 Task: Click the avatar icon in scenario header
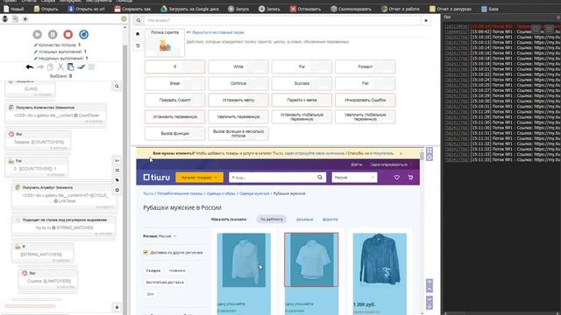[5, 19]
